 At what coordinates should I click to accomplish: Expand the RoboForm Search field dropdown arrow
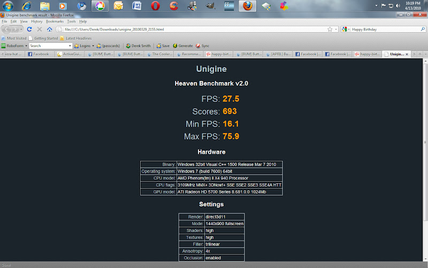pos(70,46)
